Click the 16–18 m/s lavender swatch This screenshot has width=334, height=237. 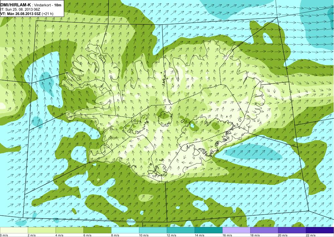pos(236,230)
